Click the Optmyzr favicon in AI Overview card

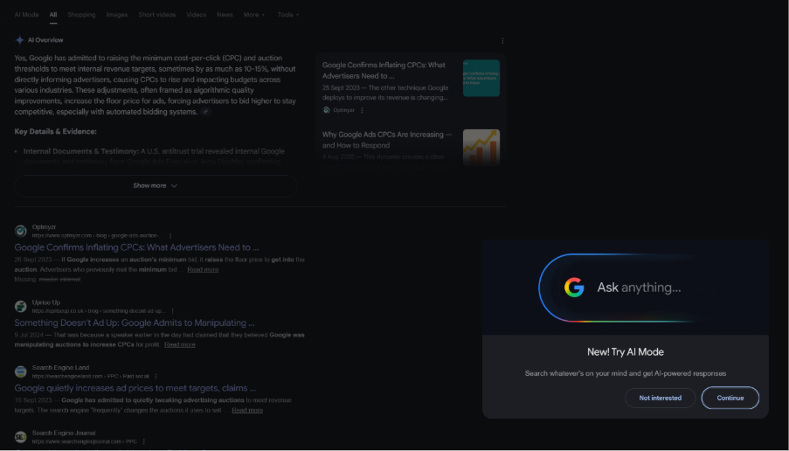point(326,110)
